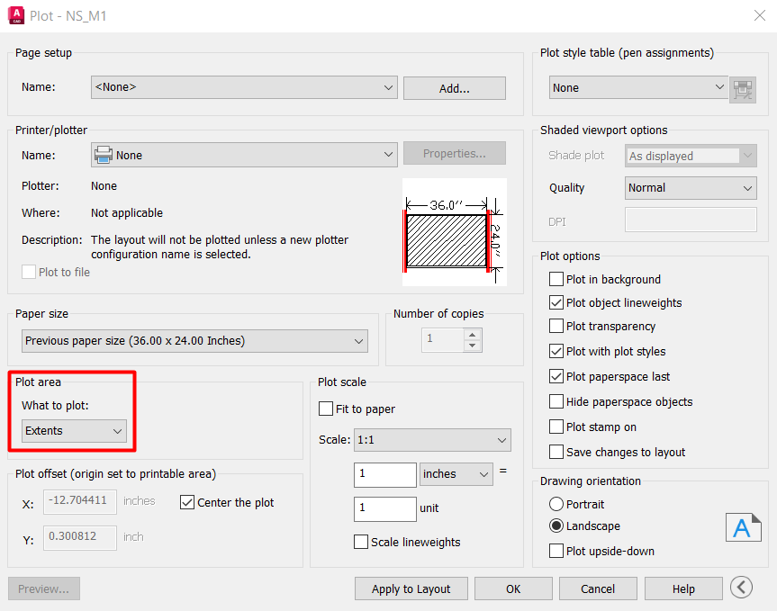The height and width of the screenshot is (611, 777).
Task: Uncheck Center the plot option
Action: point(187,503)
